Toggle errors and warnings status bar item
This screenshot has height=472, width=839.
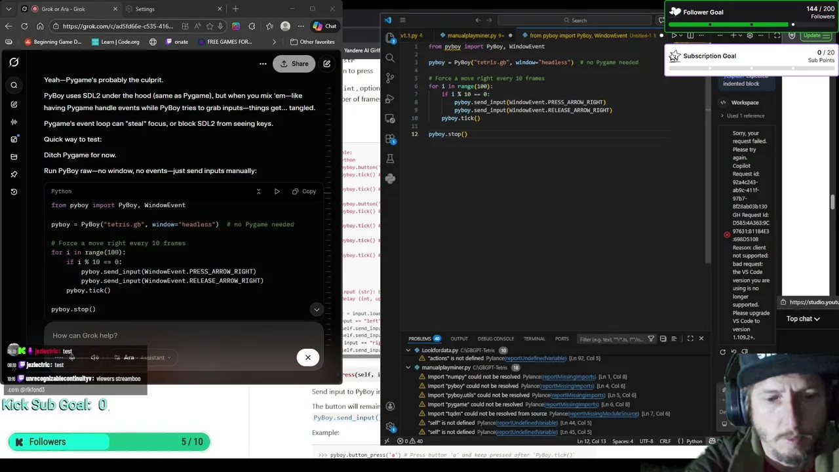tap(411, 441)
